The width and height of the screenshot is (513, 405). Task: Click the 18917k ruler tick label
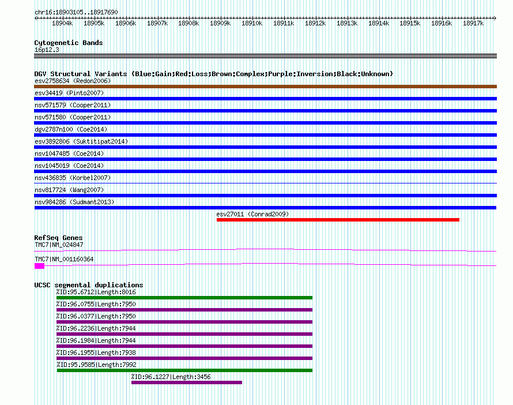pyautogui.click(x=473, y=23)
